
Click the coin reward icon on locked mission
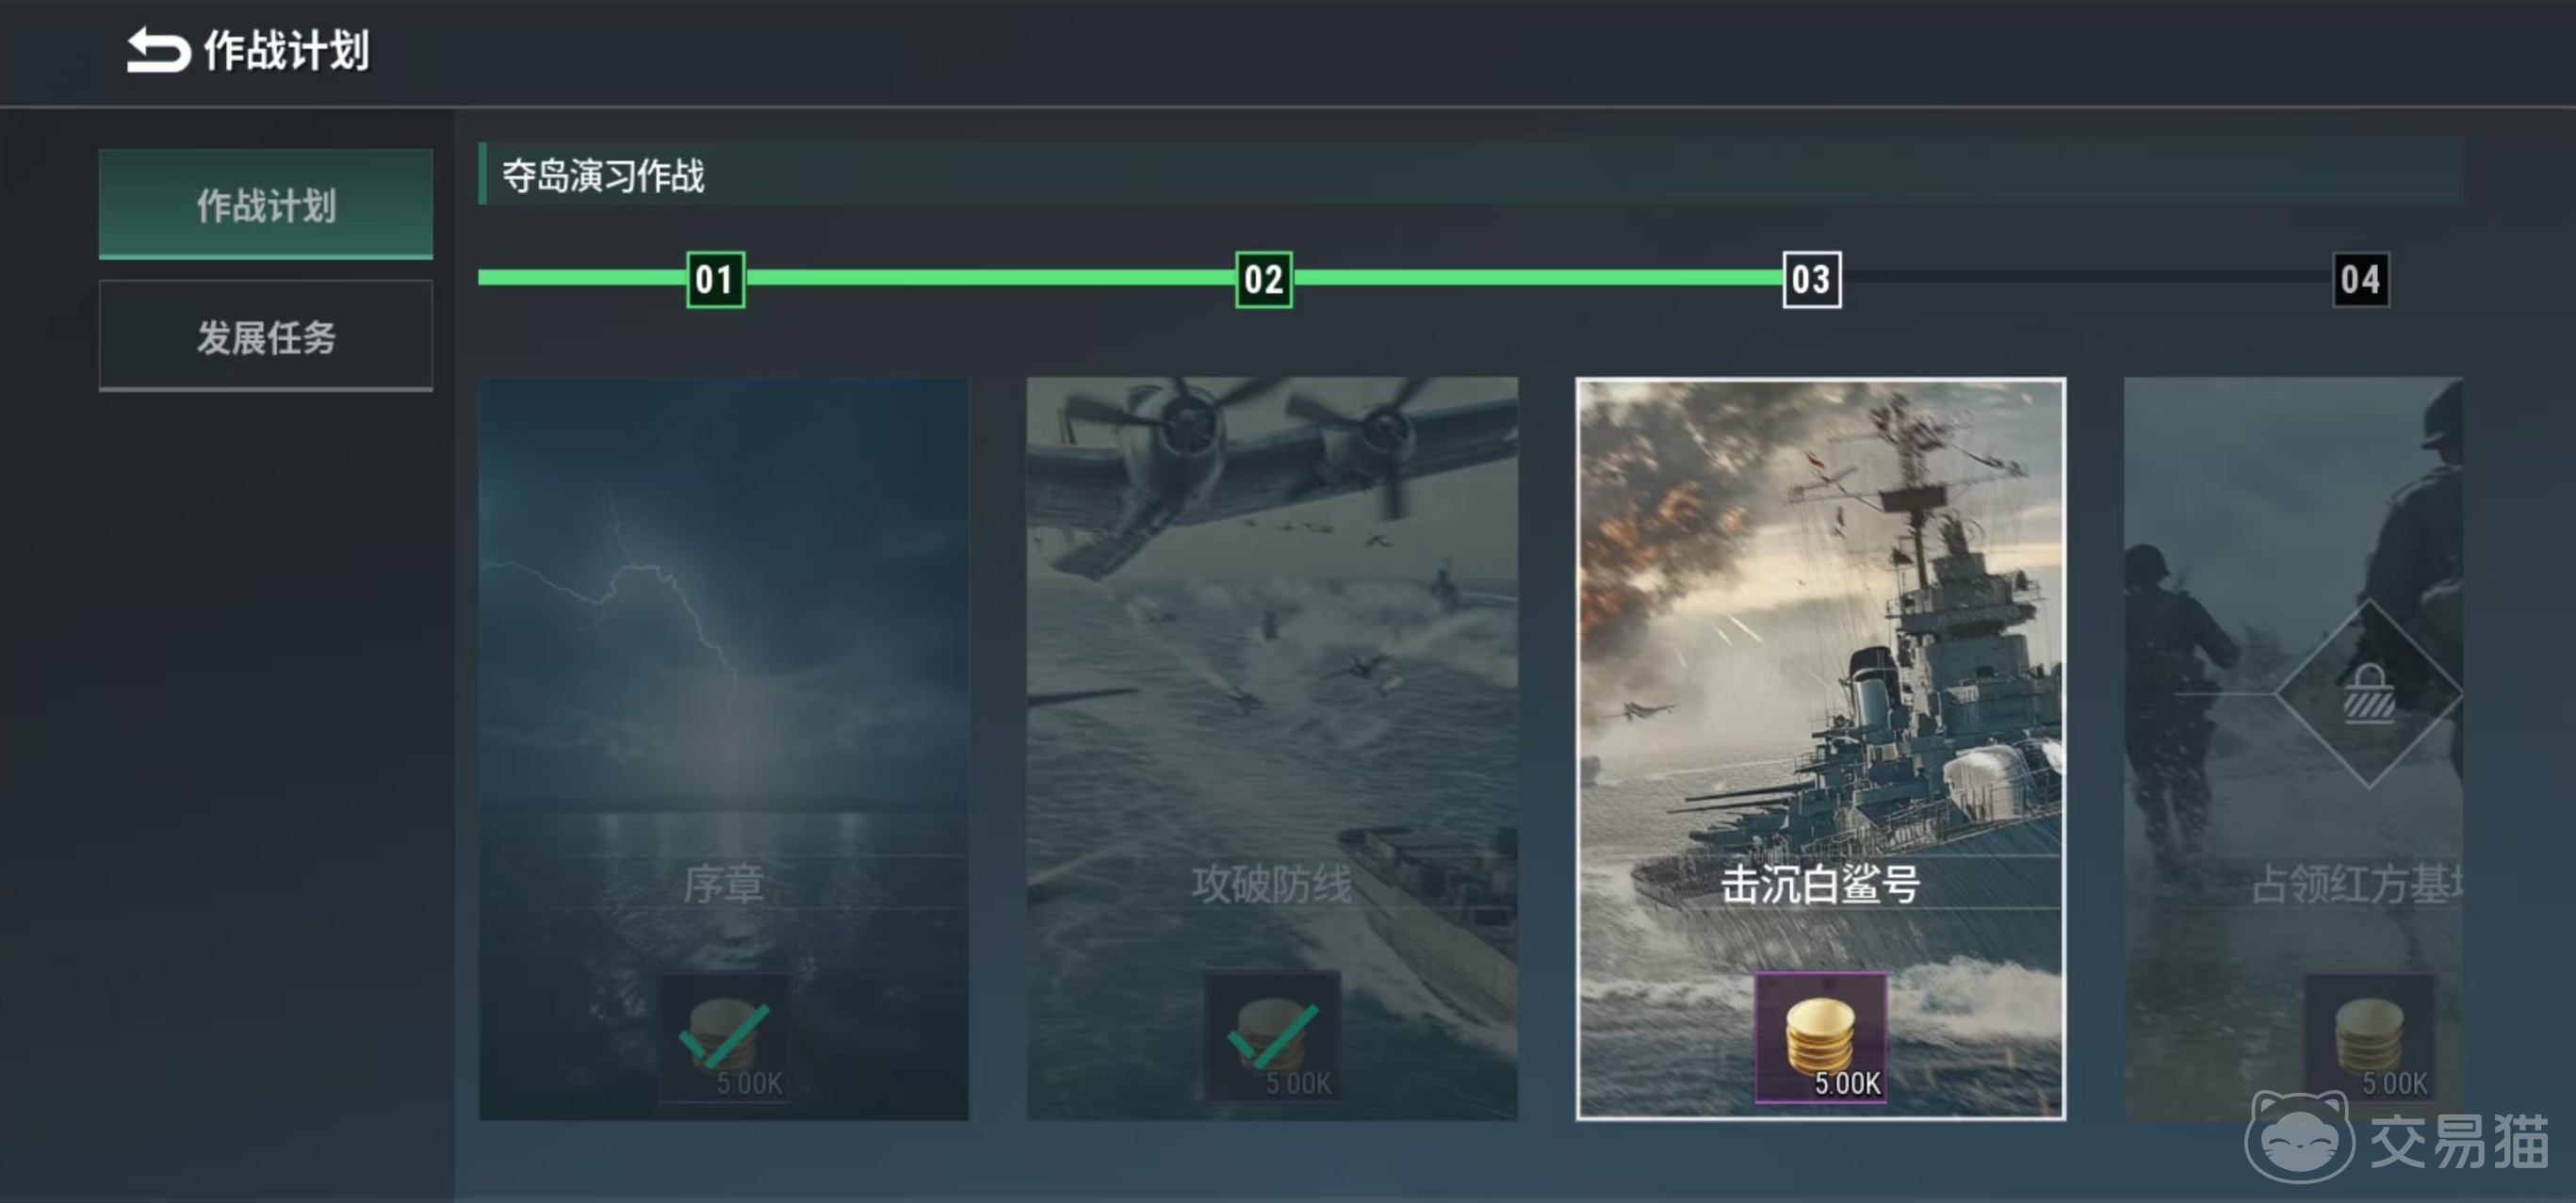(x=2369, y=1037)
